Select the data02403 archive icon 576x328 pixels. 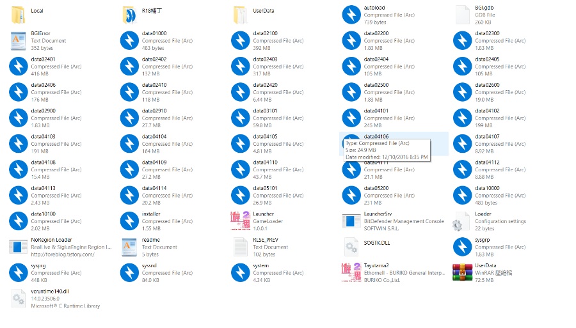click(x=240, y=66)
